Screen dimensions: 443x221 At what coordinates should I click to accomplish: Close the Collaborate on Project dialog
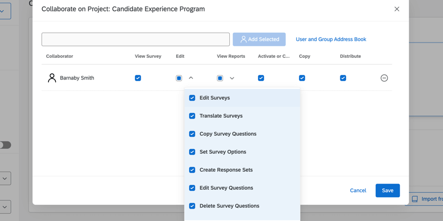397,9
